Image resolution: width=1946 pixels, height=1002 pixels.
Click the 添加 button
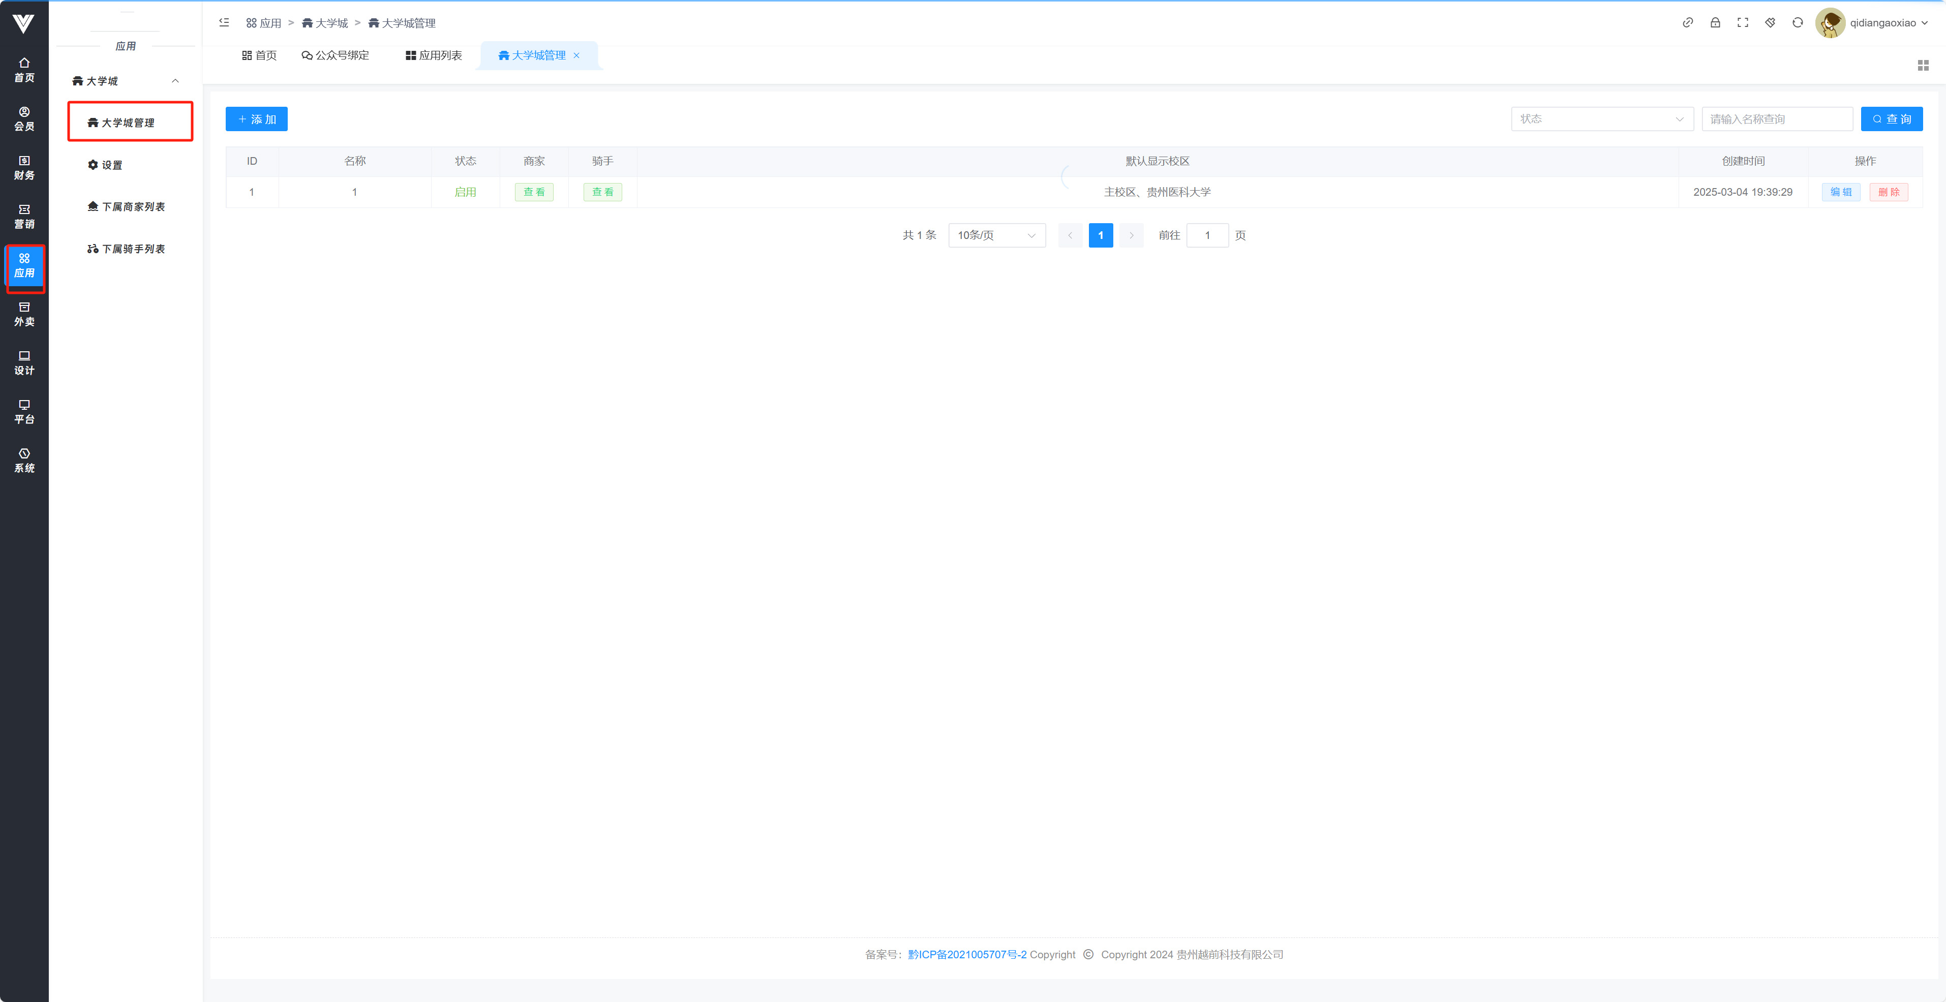[256, 118]
